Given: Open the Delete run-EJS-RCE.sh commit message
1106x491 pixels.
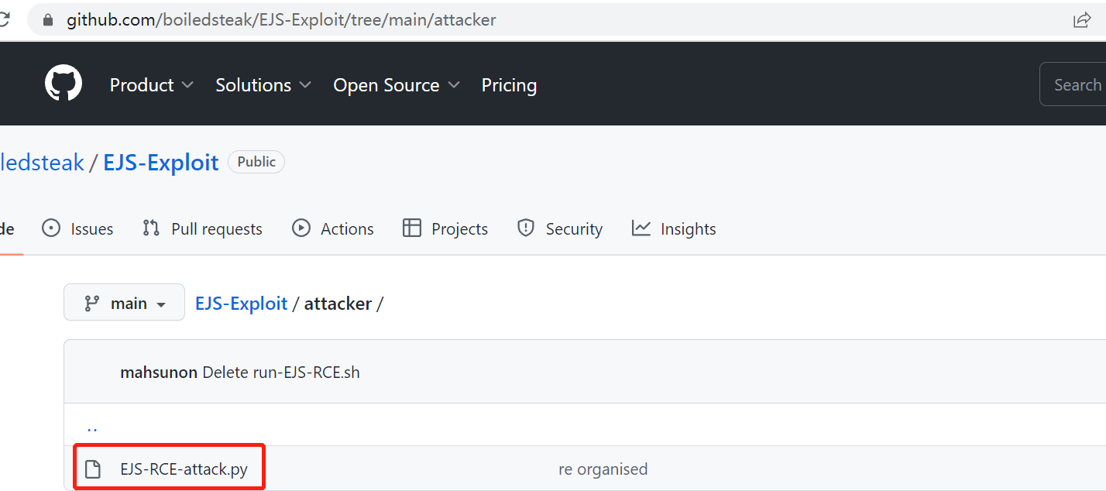Looking at the screenshot, I should [x=281, y=373].
